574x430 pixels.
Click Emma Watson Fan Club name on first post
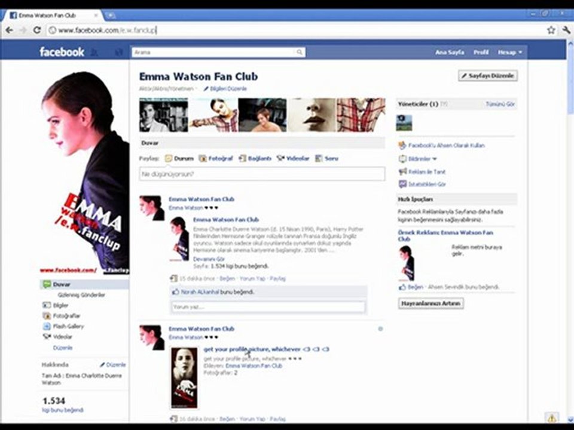(201, 199)
